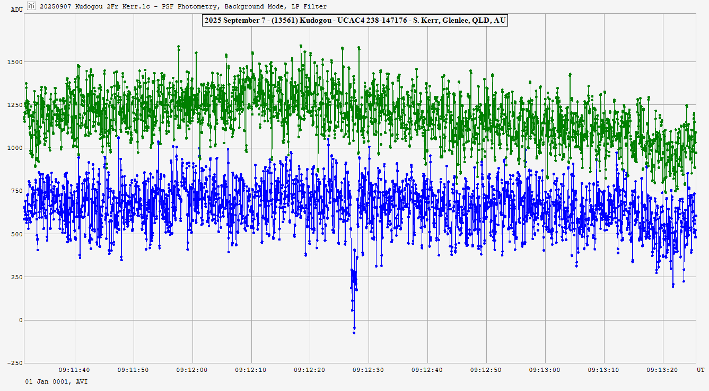709x391 pixels.
Task: Pick the 09:12:50 tick label
Action: pyautogui.click(x=486, y=369)
